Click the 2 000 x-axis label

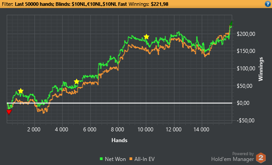pos(34,130)
